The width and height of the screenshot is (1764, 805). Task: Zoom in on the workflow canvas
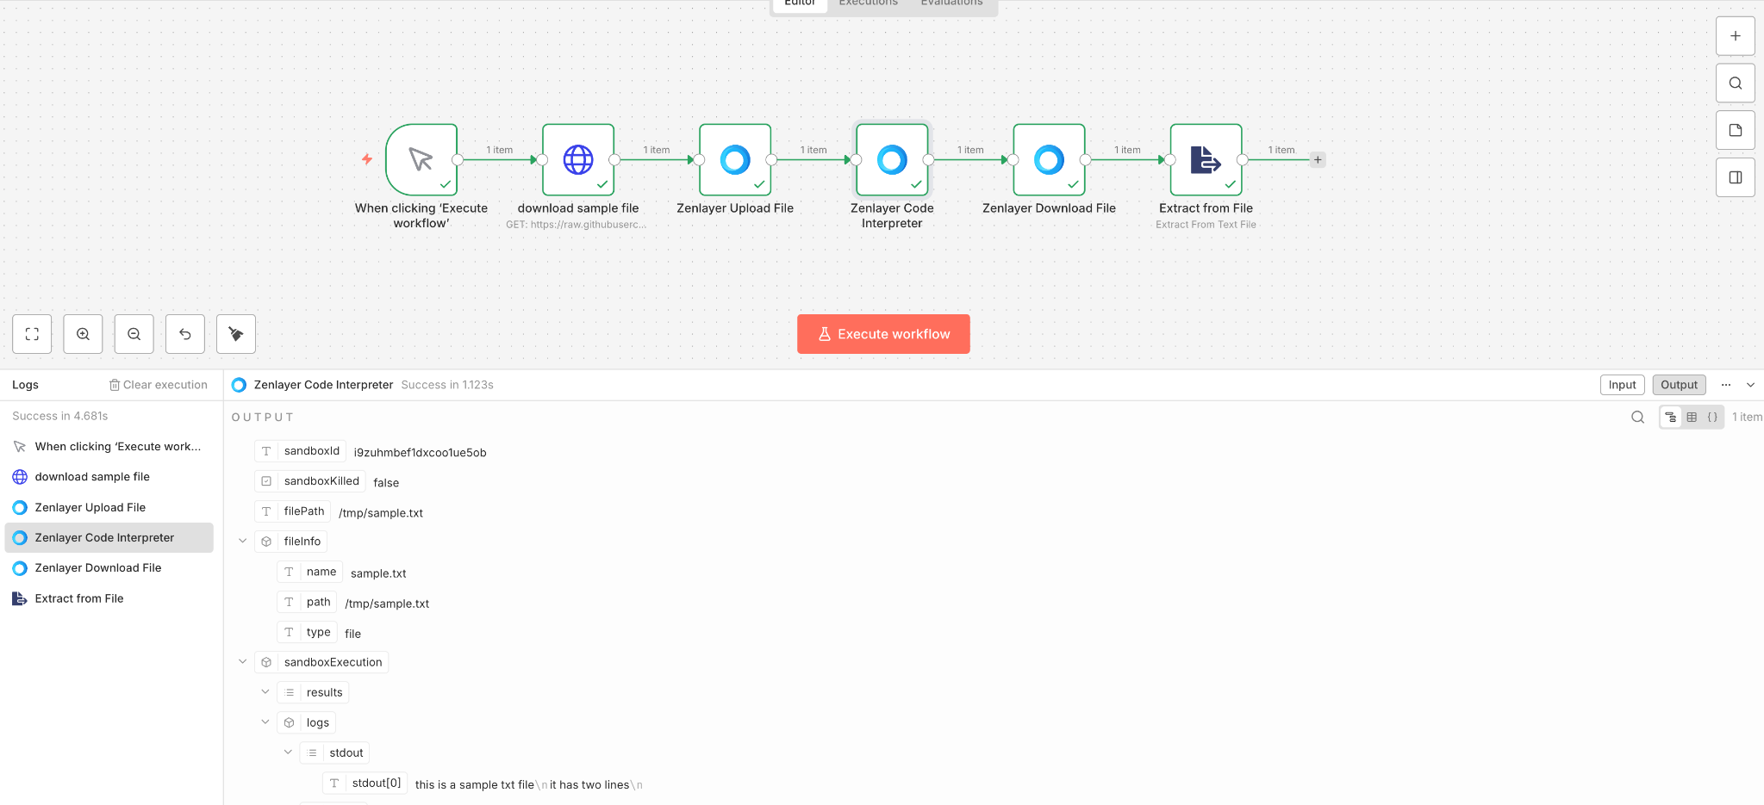click(x=83, y=334)
